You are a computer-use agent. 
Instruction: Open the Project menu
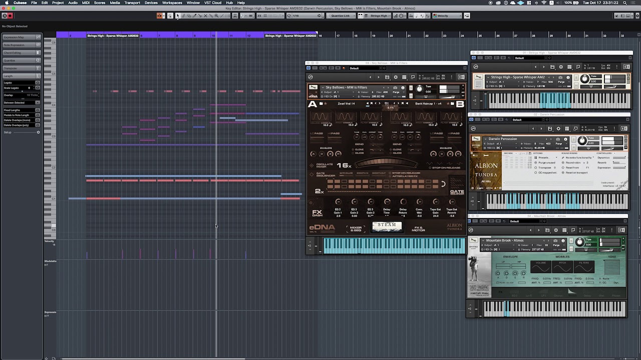[58, 2]
